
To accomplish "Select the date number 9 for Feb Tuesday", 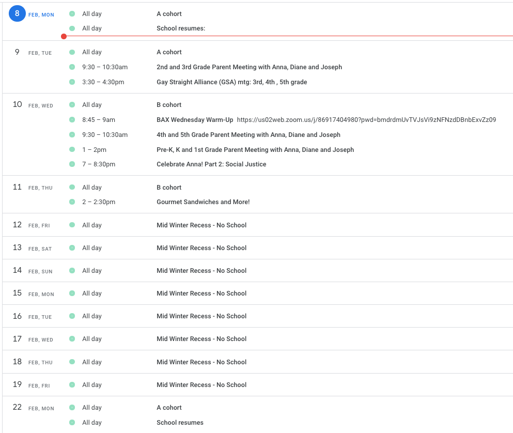I will coord(17,52).
